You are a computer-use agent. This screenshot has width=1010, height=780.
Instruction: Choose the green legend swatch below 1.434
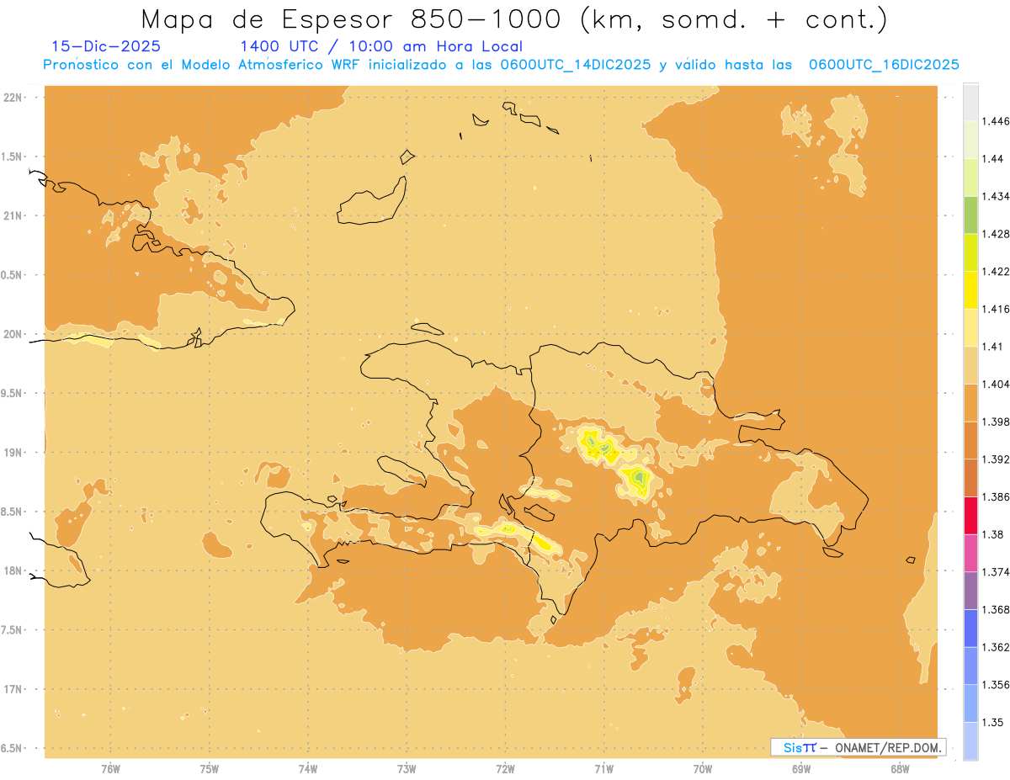970,215
